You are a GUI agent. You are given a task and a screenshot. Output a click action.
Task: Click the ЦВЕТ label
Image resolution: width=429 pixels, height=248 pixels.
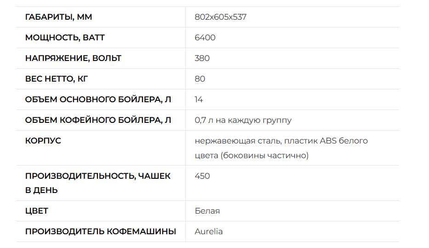tap(37, 211)
